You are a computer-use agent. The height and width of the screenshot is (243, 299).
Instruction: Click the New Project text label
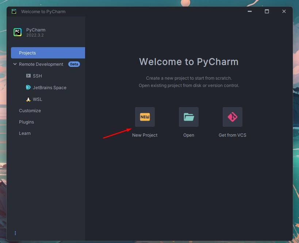(x=145, y=135)
